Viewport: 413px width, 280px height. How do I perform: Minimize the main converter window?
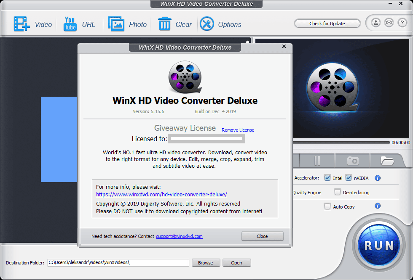tap(390, 3)
